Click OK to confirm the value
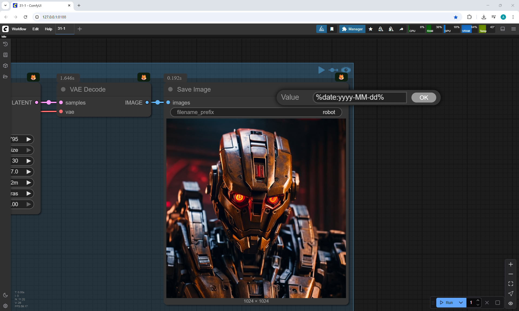This screenshot has height=311, width=519. point(424,98)
